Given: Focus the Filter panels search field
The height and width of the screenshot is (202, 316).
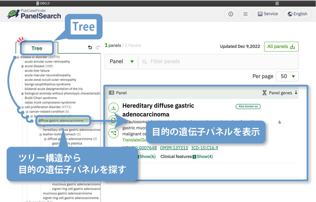Looking at the screenshot, I should click(x=218, y=61).
